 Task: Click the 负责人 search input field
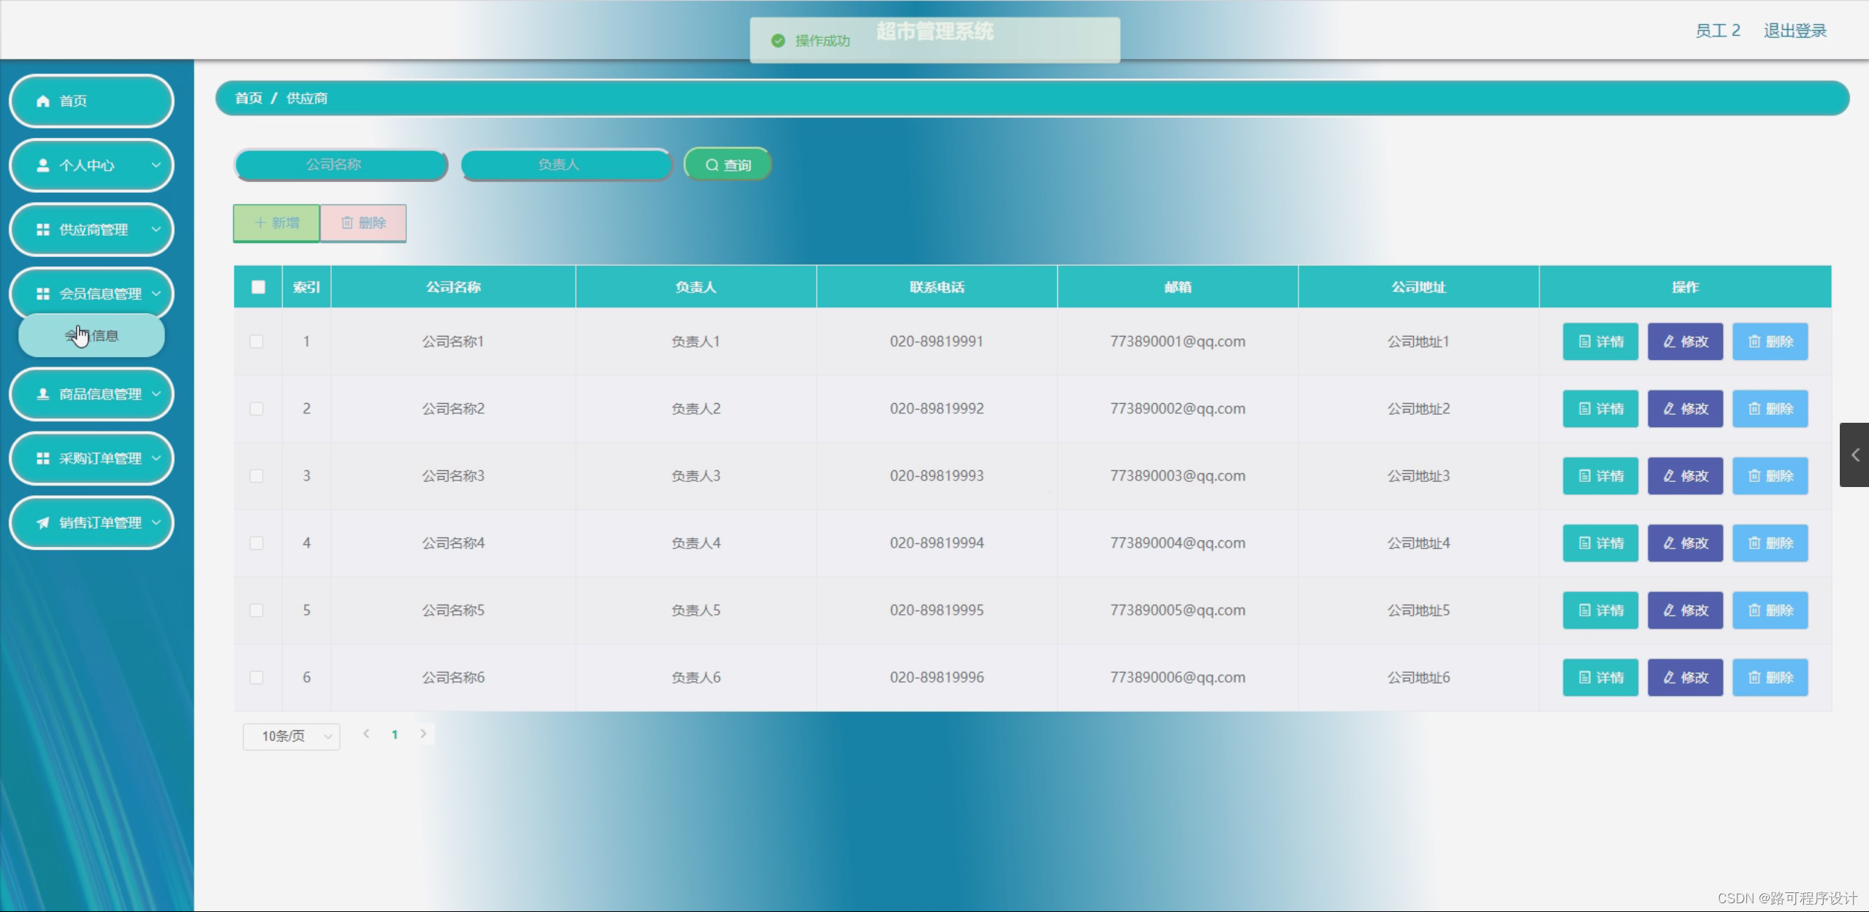click(x=566, y=164)
